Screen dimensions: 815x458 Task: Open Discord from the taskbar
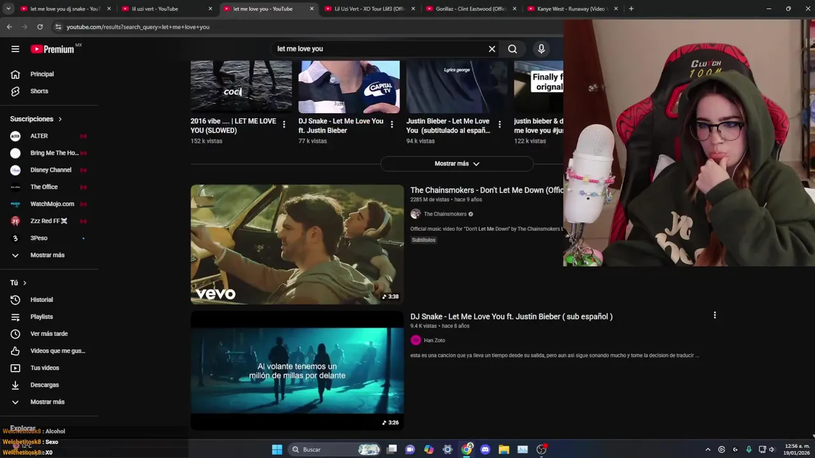coord(485,450)
